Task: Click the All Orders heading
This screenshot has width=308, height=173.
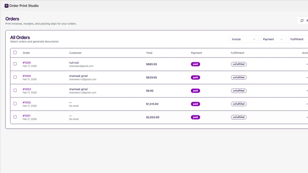Action: pos(20,37)
